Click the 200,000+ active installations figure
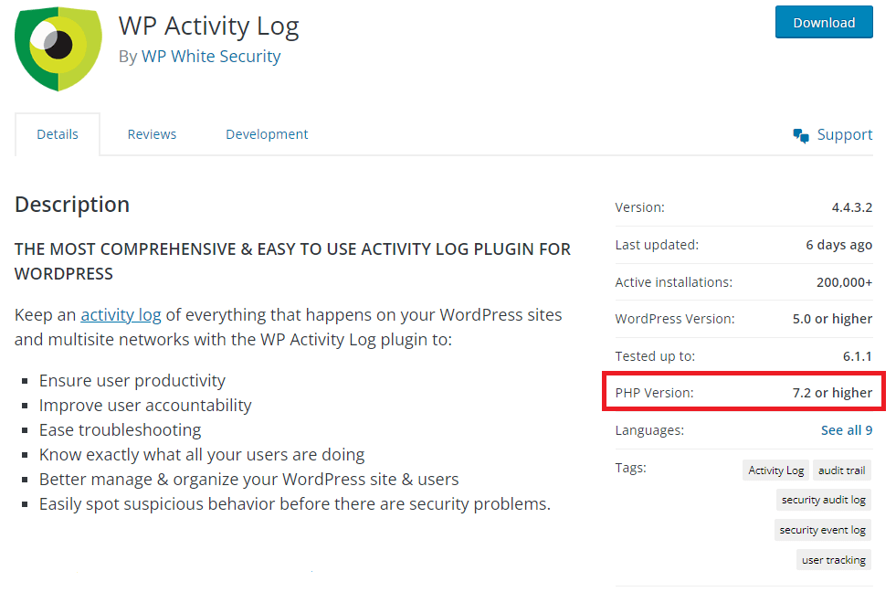Viewport: 896px width, 592px height. [844, 281]
